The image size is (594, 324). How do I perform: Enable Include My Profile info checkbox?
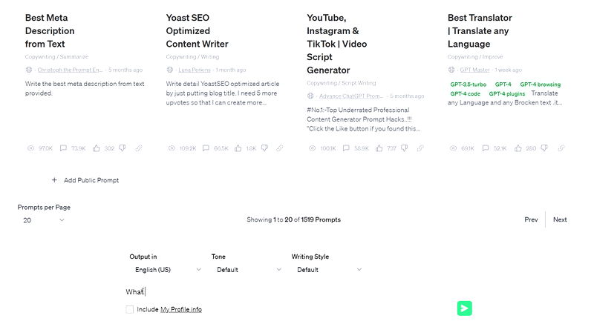(x=129, y=309)
